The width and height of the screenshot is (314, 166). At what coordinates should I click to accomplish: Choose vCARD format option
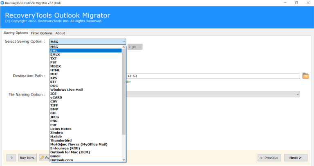click(86, 98)
